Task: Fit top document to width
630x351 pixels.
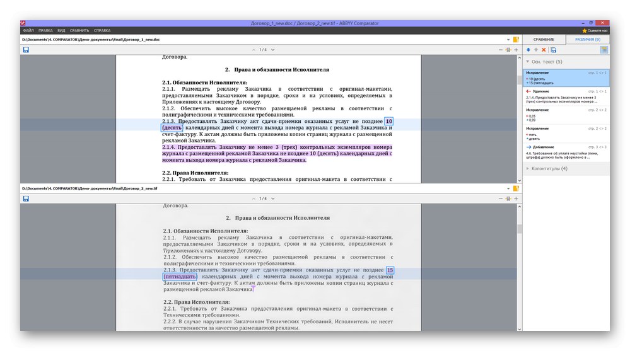Action: click(x=508, y=50)
